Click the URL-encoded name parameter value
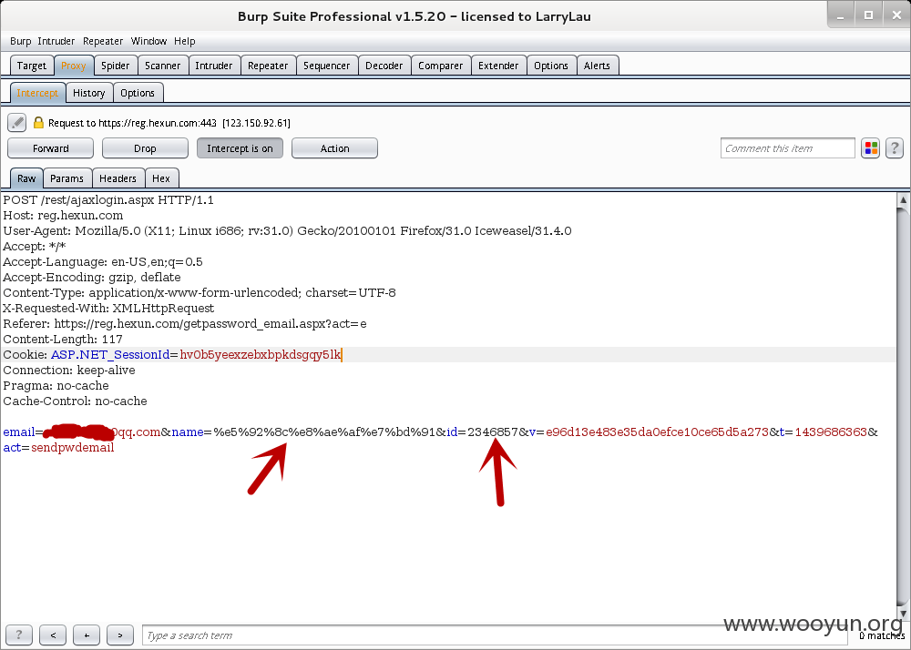911x650 pixels. coord(324,432)
